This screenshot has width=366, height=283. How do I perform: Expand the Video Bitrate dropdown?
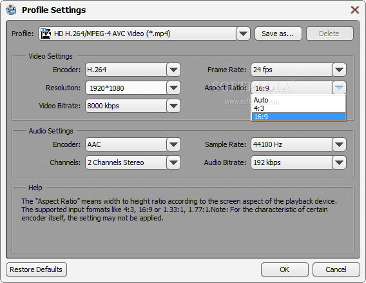click(x=173, y=106)
